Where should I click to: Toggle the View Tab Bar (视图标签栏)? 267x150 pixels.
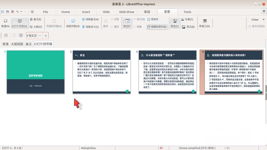(x=157, y=27)
